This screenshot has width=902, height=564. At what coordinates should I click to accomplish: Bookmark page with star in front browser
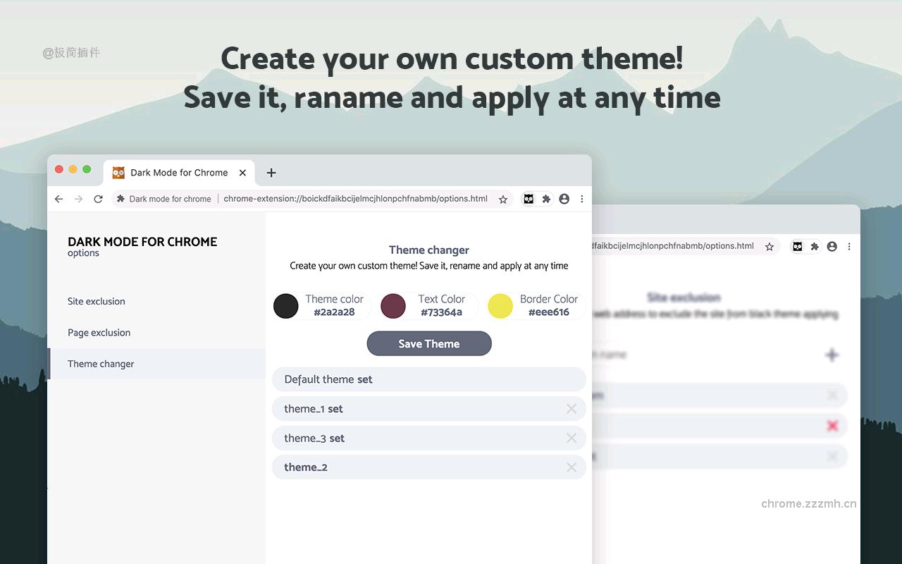click(503, 200)
